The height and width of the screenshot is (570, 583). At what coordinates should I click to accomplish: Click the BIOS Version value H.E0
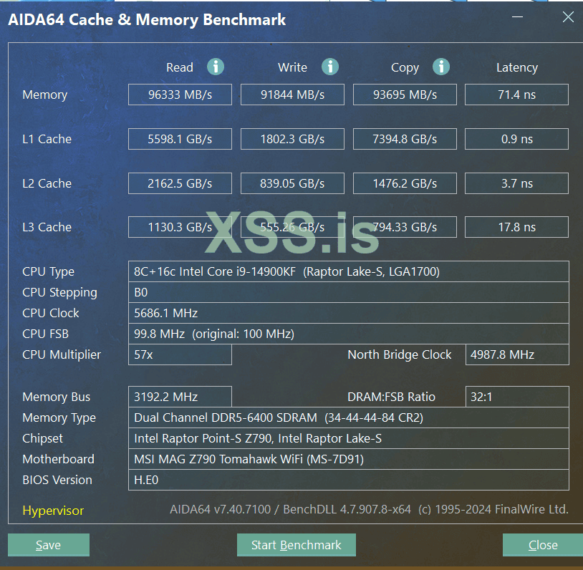348,480
